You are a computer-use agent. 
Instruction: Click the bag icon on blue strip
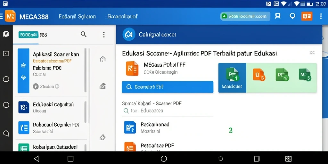point(23,65)
